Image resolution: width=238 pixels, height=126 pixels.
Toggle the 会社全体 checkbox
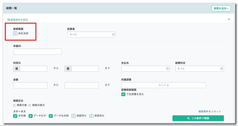point(15,33)
